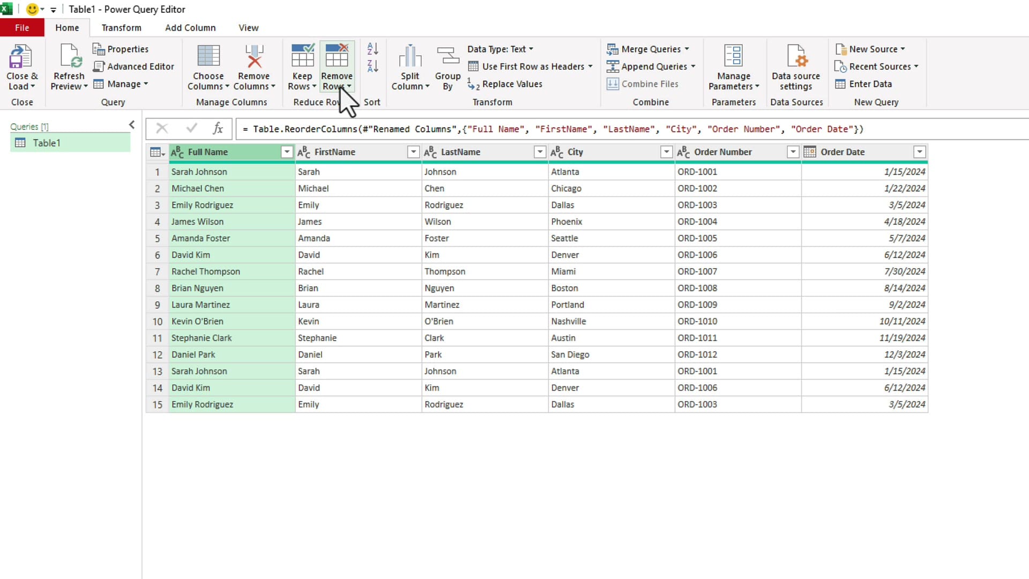Click the fx formula icon
This screenshot has height=579, width=1029.
218,129
